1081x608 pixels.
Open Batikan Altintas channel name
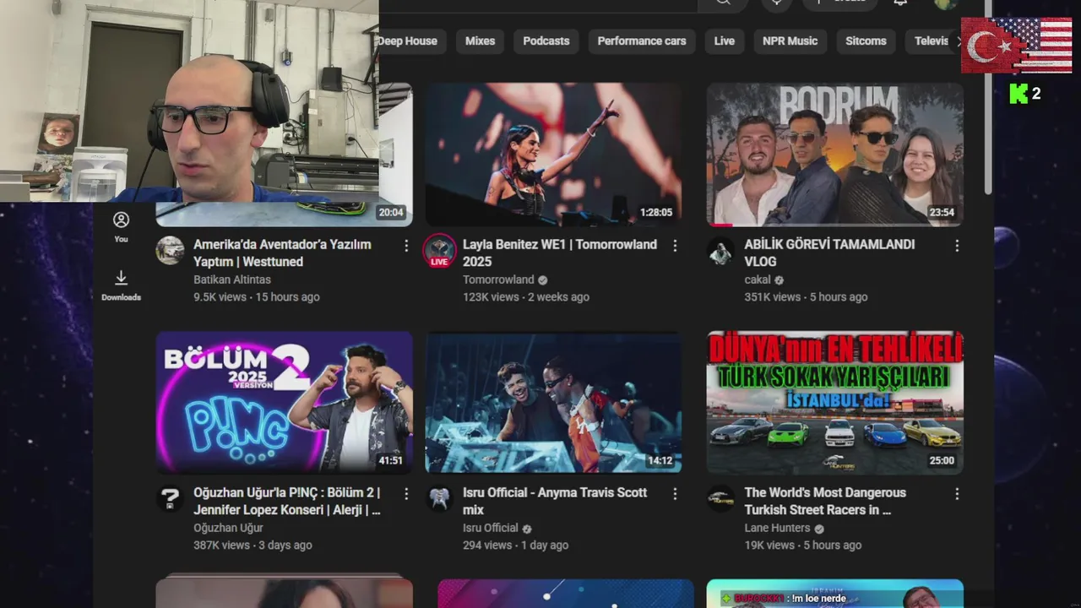[232, 280]
